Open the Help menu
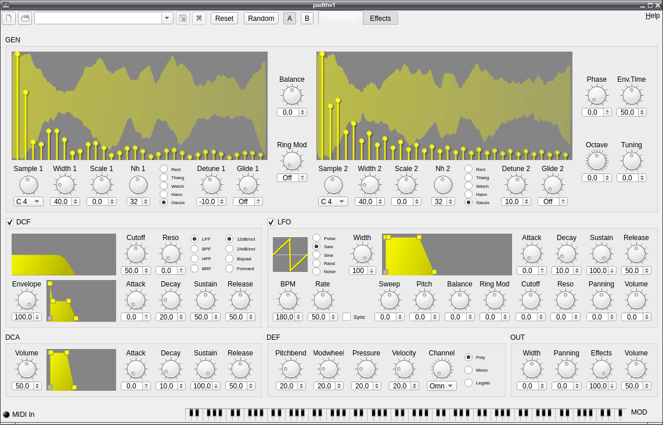 [653, 16]
